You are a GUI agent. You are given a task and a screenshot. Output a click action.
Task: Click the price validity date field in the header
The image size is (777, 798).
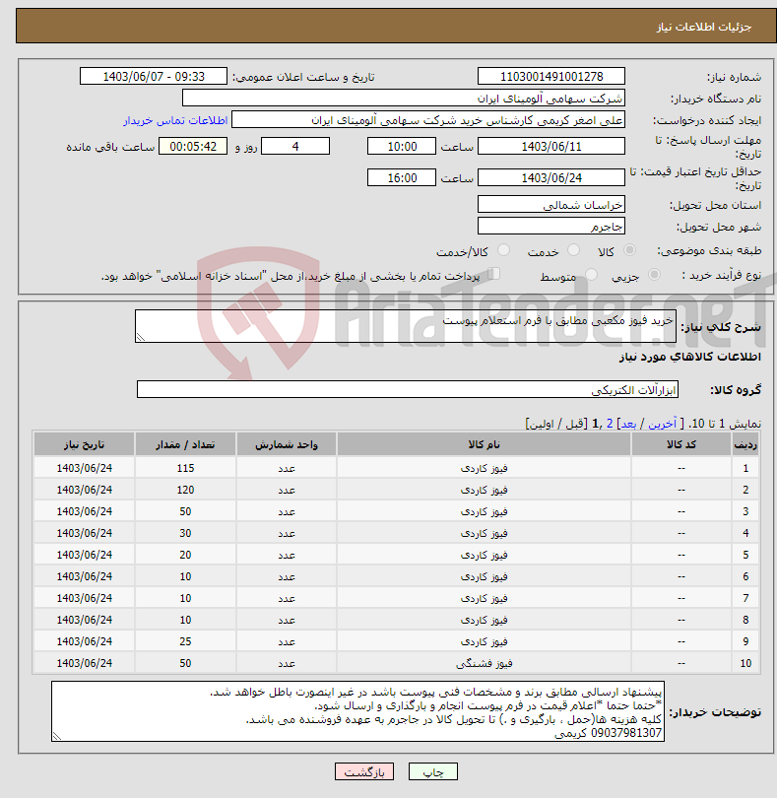coord(551,177)
